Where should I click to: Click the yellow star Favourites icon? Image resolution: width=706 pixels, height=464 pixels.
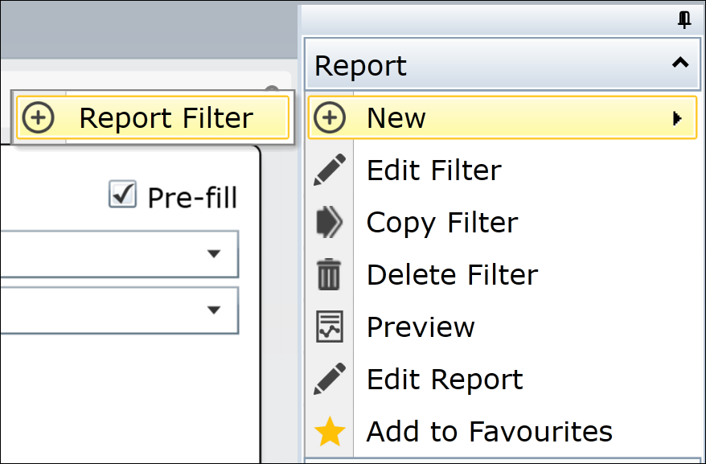tap(330, 432)
